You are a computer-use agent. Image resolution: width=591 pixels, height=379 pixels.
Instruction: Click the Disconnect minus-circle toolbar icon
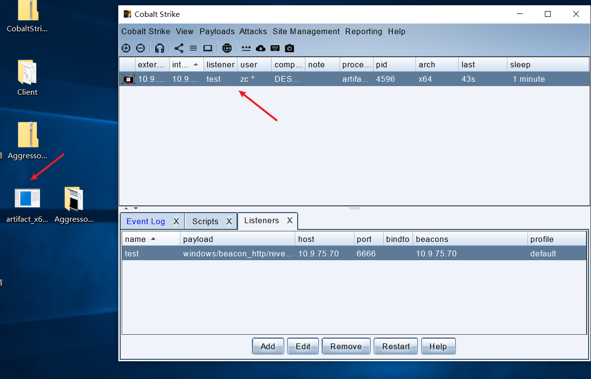(x=140, y=48)
